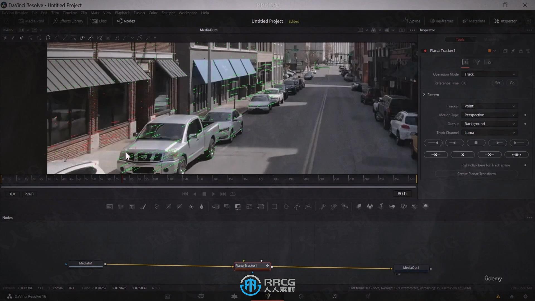Add a Rectangle mask node
The image size is (535, 301).
(275, 207)
